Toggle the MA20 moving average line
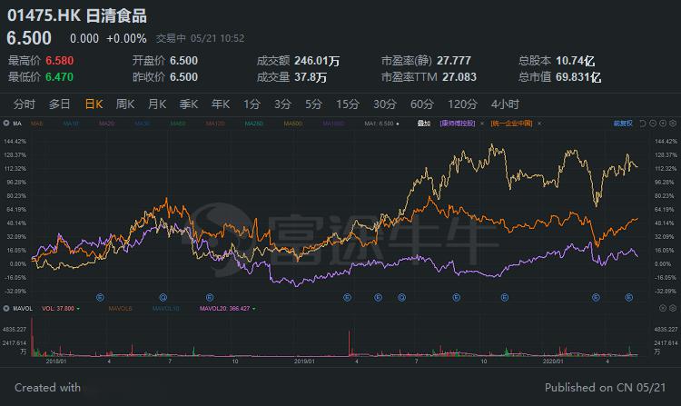This screenshot has height=406, width=681. coord(106,121)
